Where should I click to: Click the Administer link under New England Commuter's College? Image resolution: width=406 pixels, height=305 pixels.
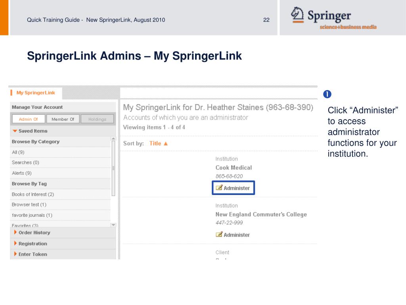pos(236,235)
